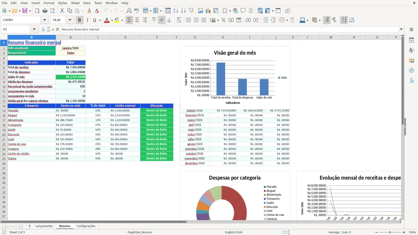Open the Special Character dropdown arrow
418x235 pixels.
point(229,11)
